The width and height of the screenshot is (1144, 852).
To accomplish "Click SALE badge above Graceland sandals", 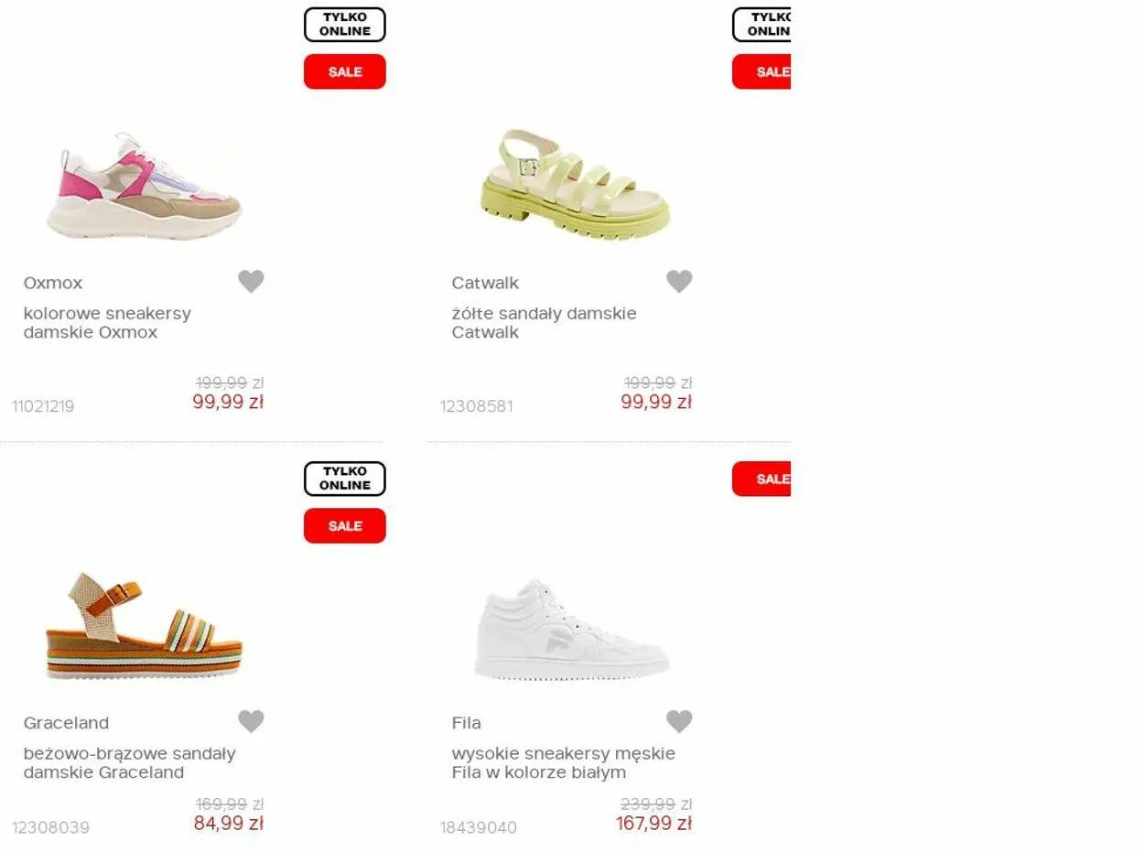I will [x=345, y=525].
